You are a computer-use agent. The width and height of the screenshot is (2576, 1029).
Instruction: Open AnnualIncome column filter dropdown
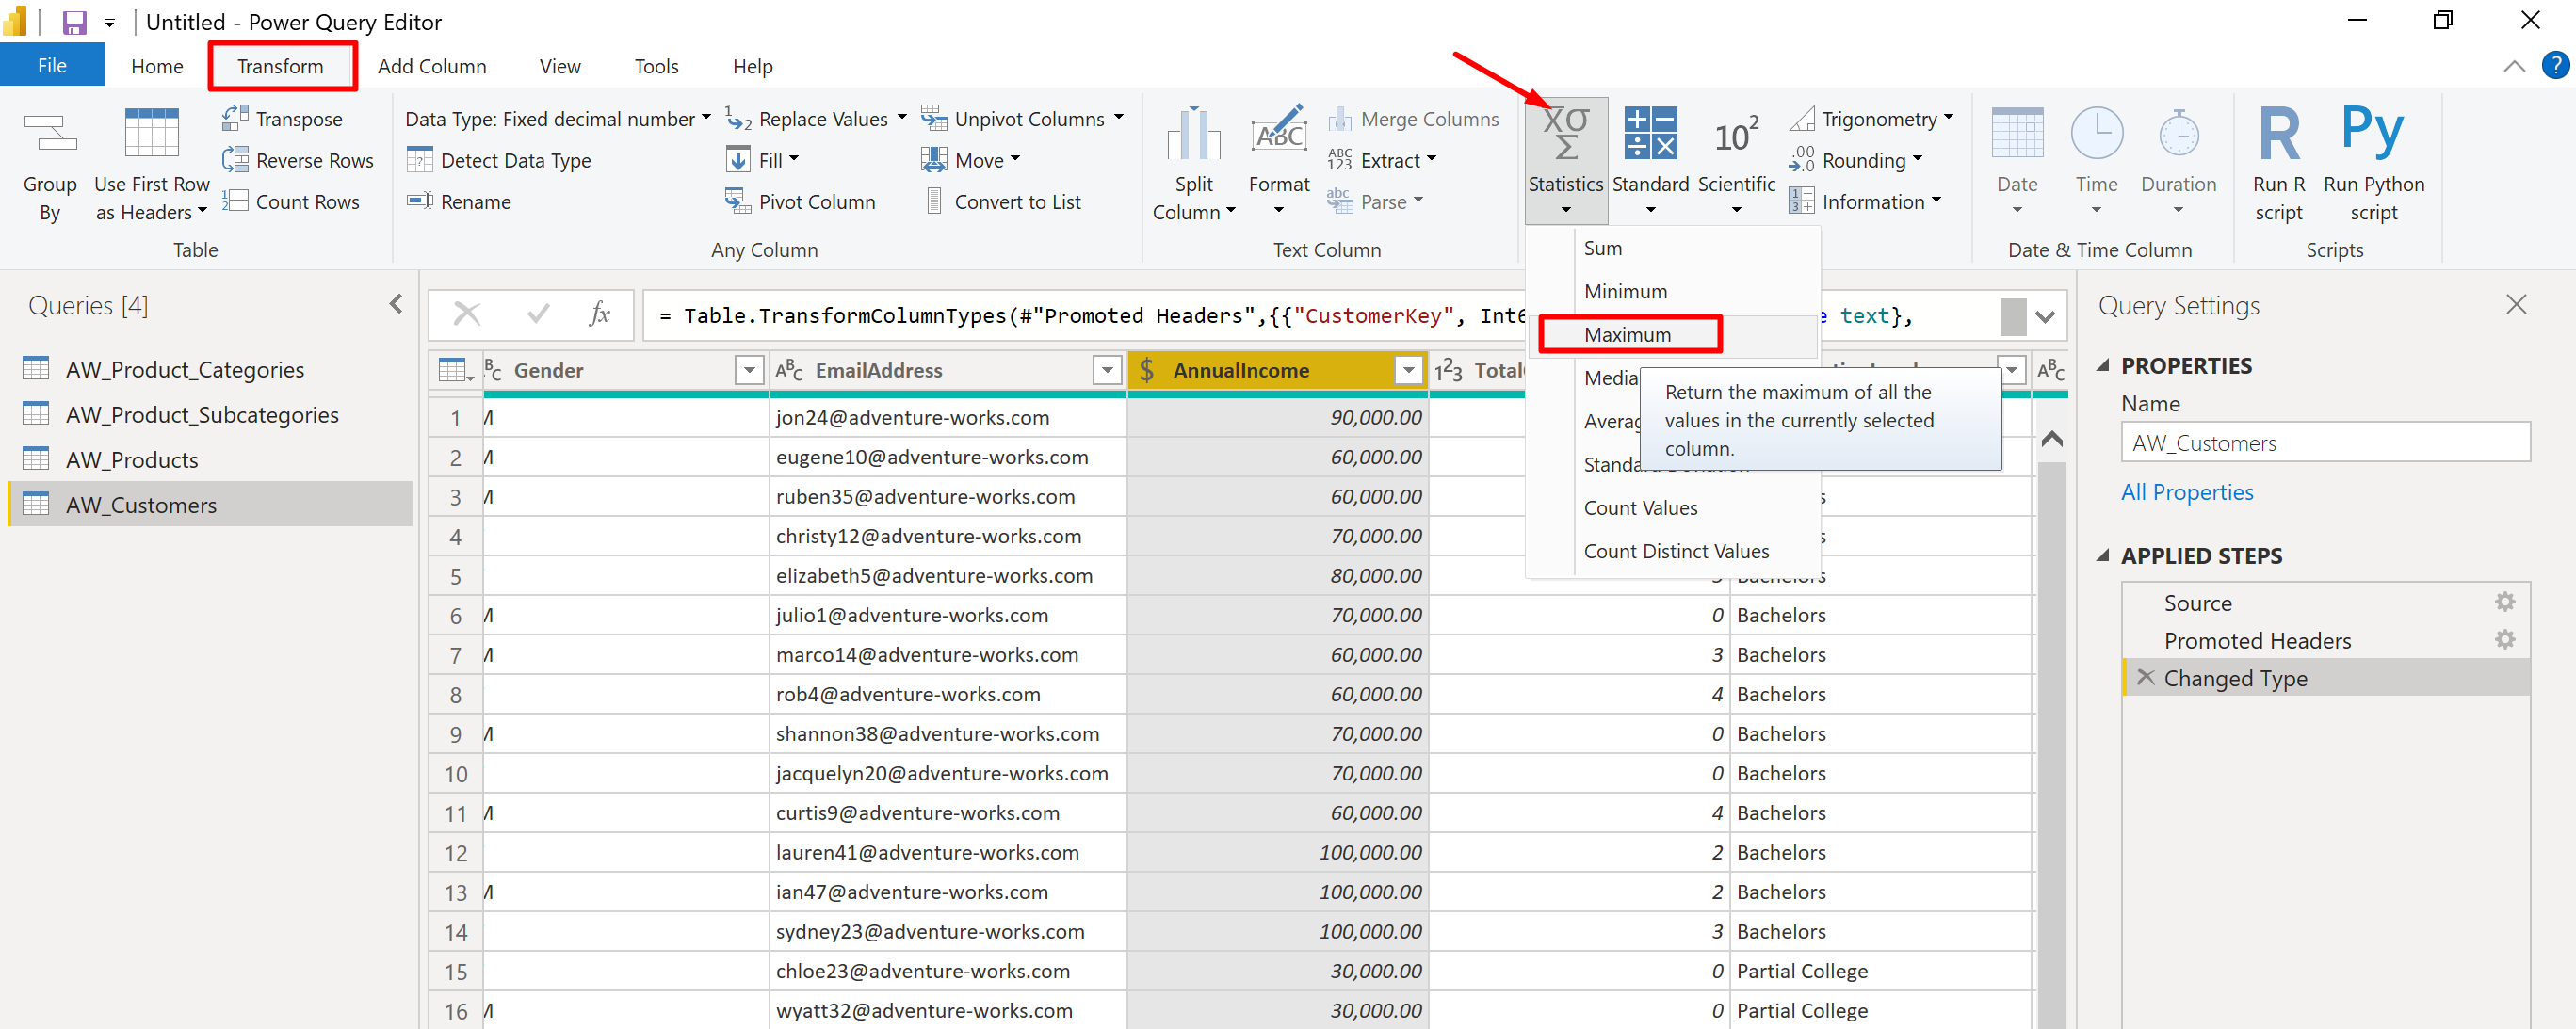[x=1408, y=370]
